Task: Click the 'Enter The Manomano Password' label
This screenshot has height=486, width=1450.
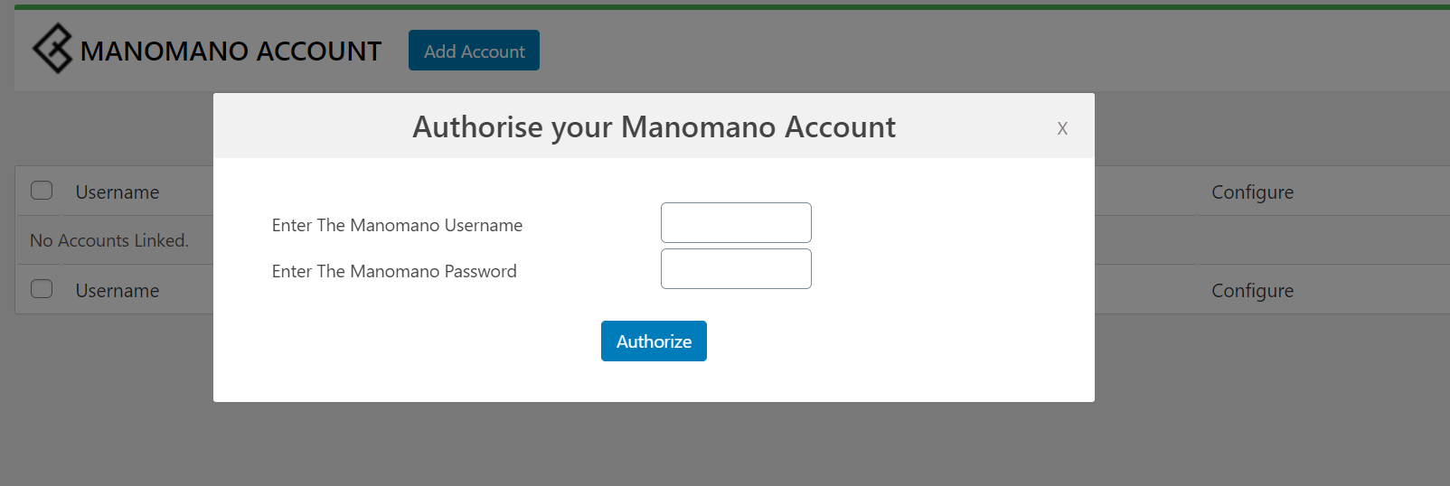Action: (394, 272)
